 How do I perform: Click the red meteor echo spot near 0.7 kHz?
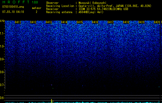[52, 85]
